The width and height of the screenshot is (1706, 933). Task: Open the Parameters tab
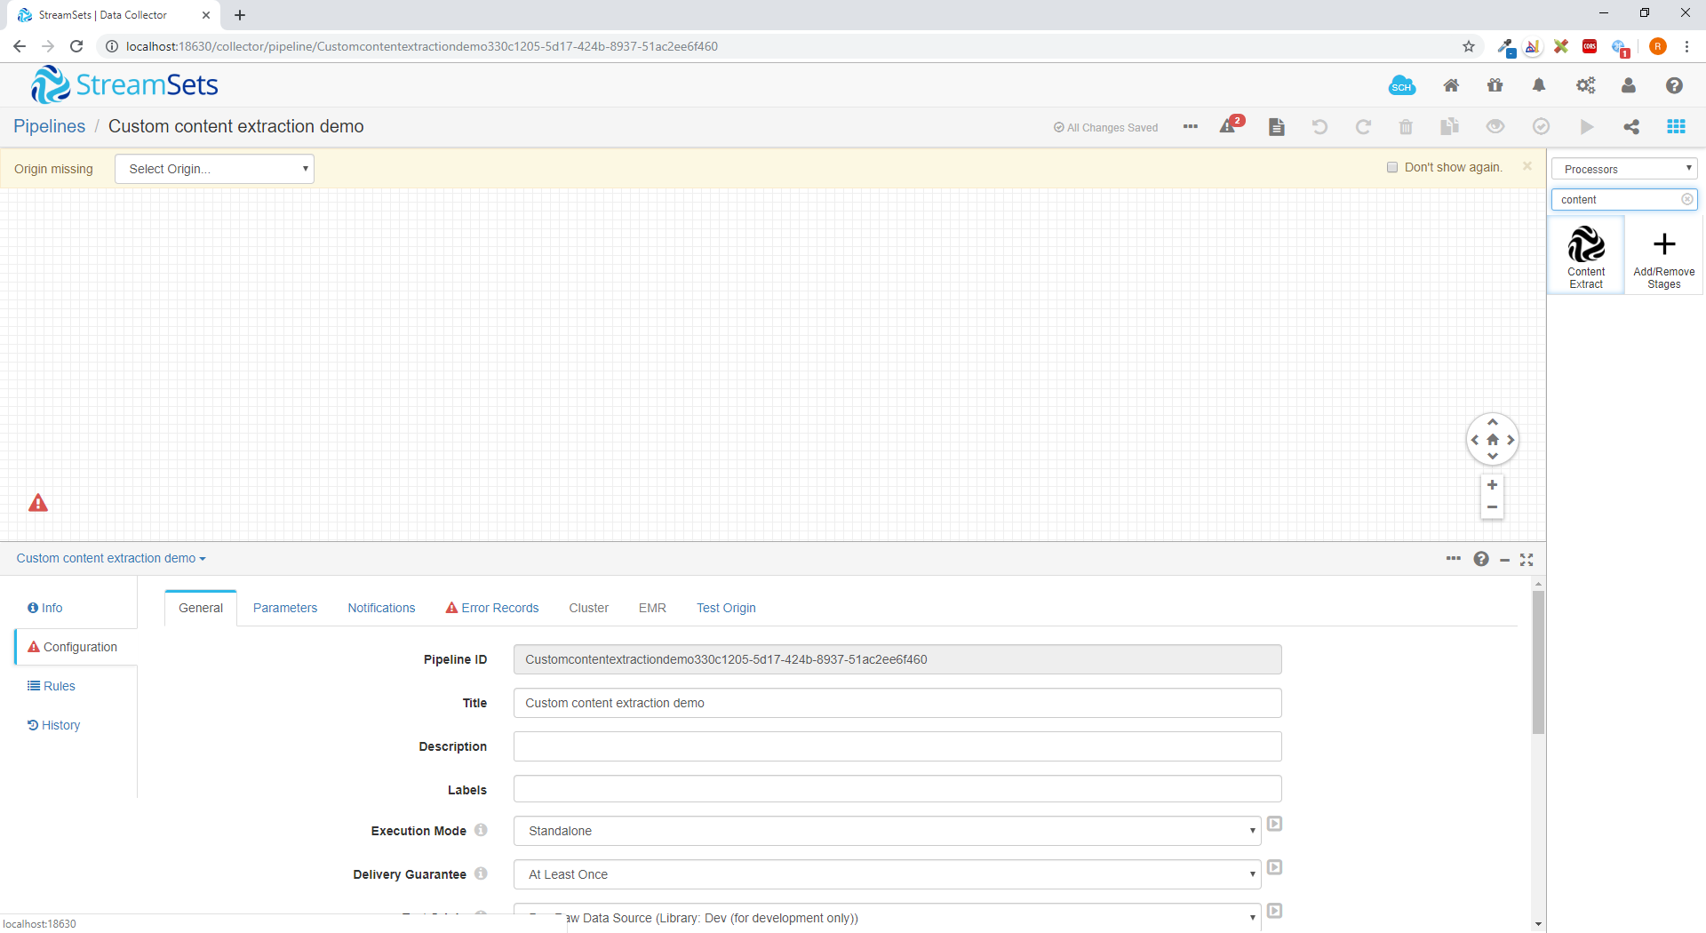(284, 608)
